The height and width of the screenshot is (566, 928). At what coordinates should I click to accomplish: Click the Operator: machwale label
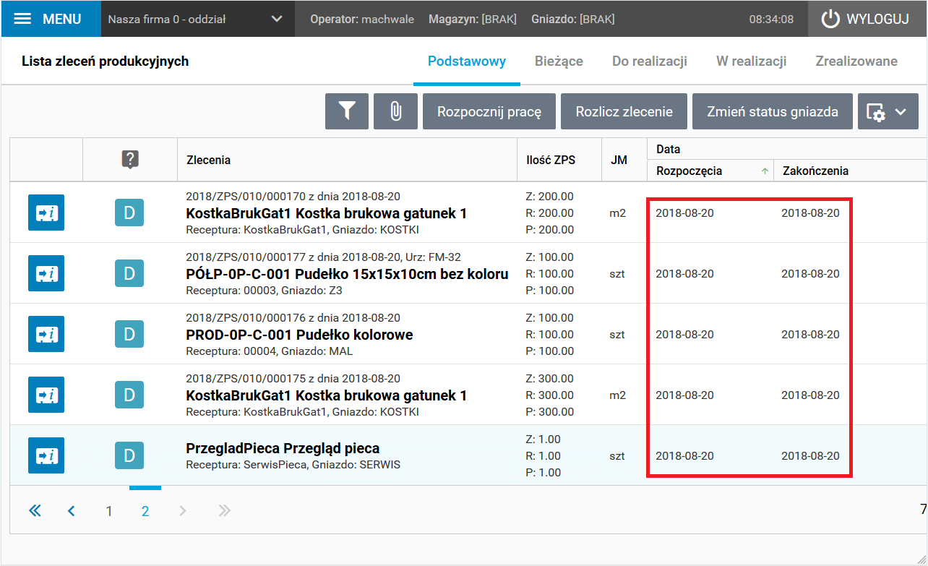click(x=362, y=20)
